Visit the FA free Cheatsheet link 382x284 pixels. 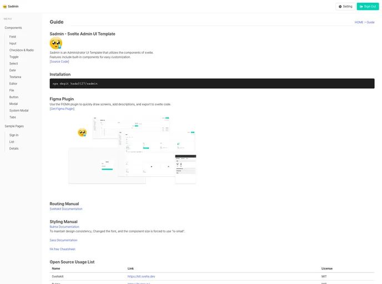click(62, 249)
